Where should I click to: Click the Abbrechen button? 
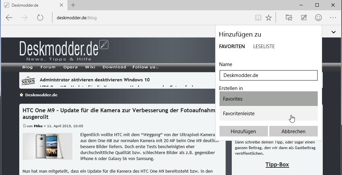click(294, 131)
